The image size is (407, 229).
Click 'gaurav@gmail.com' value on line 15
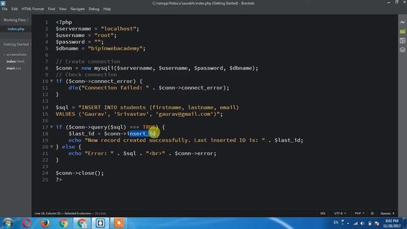click(184, 114)
